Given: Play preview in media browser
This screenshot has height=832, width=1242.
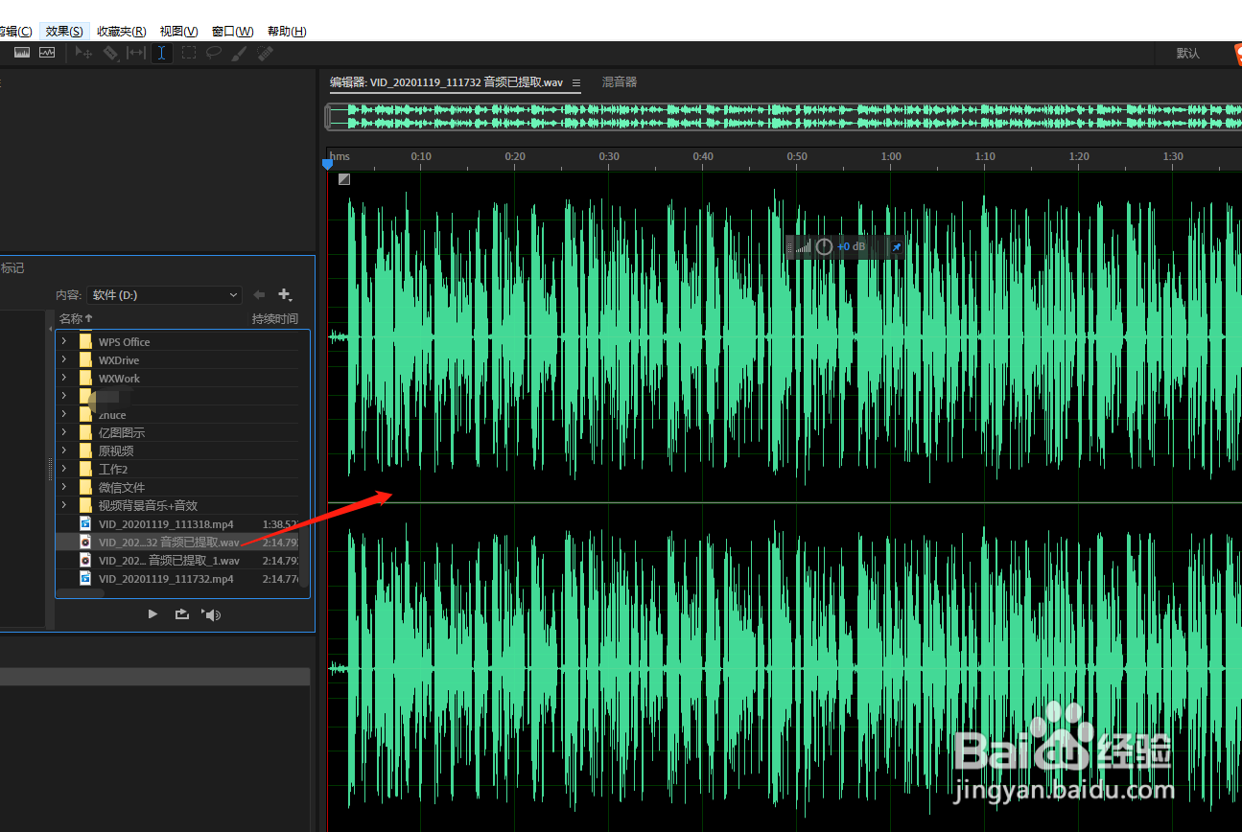Looking at the screenshot, I should [152, 614].
